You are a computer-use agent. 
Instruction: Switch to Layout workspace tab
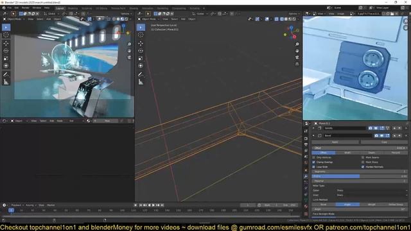tap(60, 8)
